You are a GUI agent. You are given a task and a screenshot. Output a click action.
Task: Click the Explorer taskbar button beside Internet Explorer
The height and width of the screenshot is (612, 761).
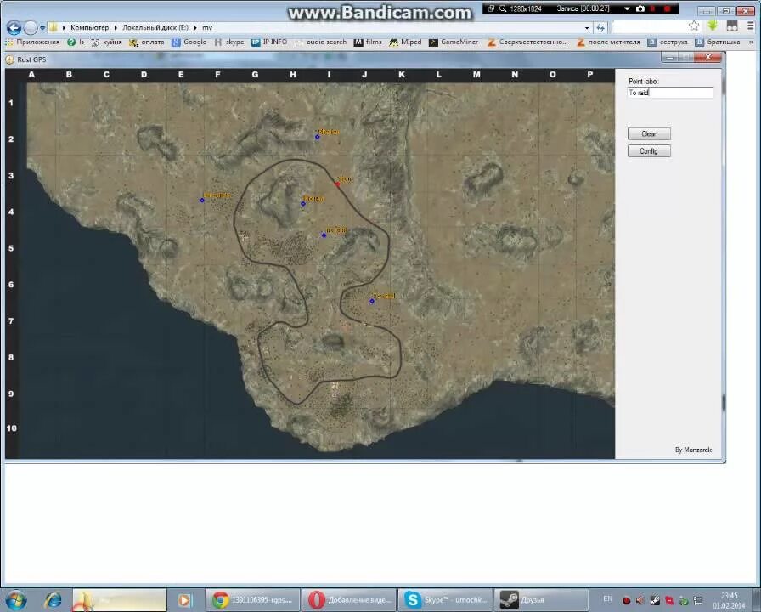coord(120,600)
